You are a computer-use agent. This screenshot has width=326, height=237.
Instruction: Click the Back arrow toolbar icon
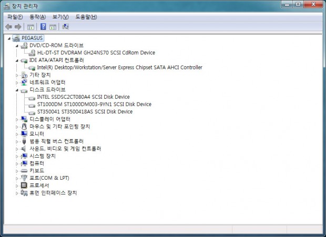click(8, 27)
